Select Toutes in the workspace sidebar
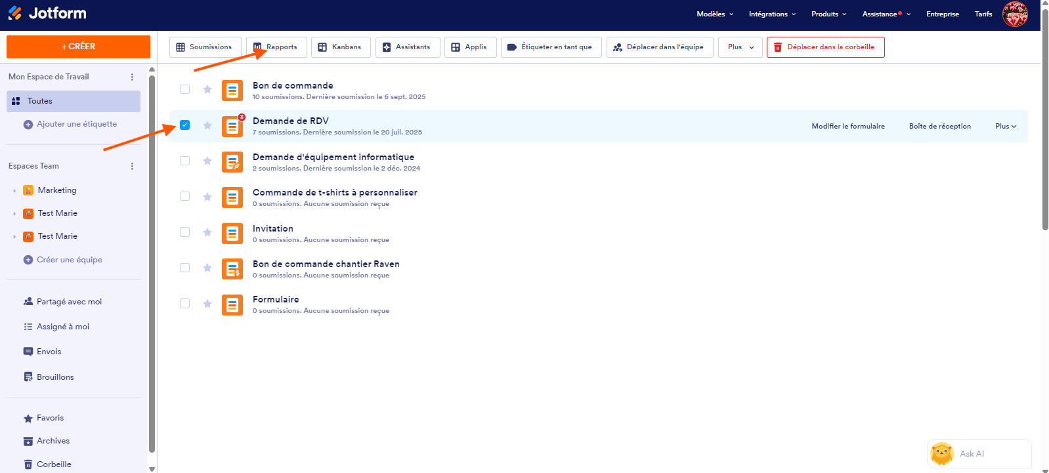 (74, 101)
